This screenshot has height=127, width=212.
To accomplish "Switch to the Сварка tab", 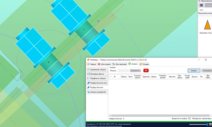I will point(91,64).
